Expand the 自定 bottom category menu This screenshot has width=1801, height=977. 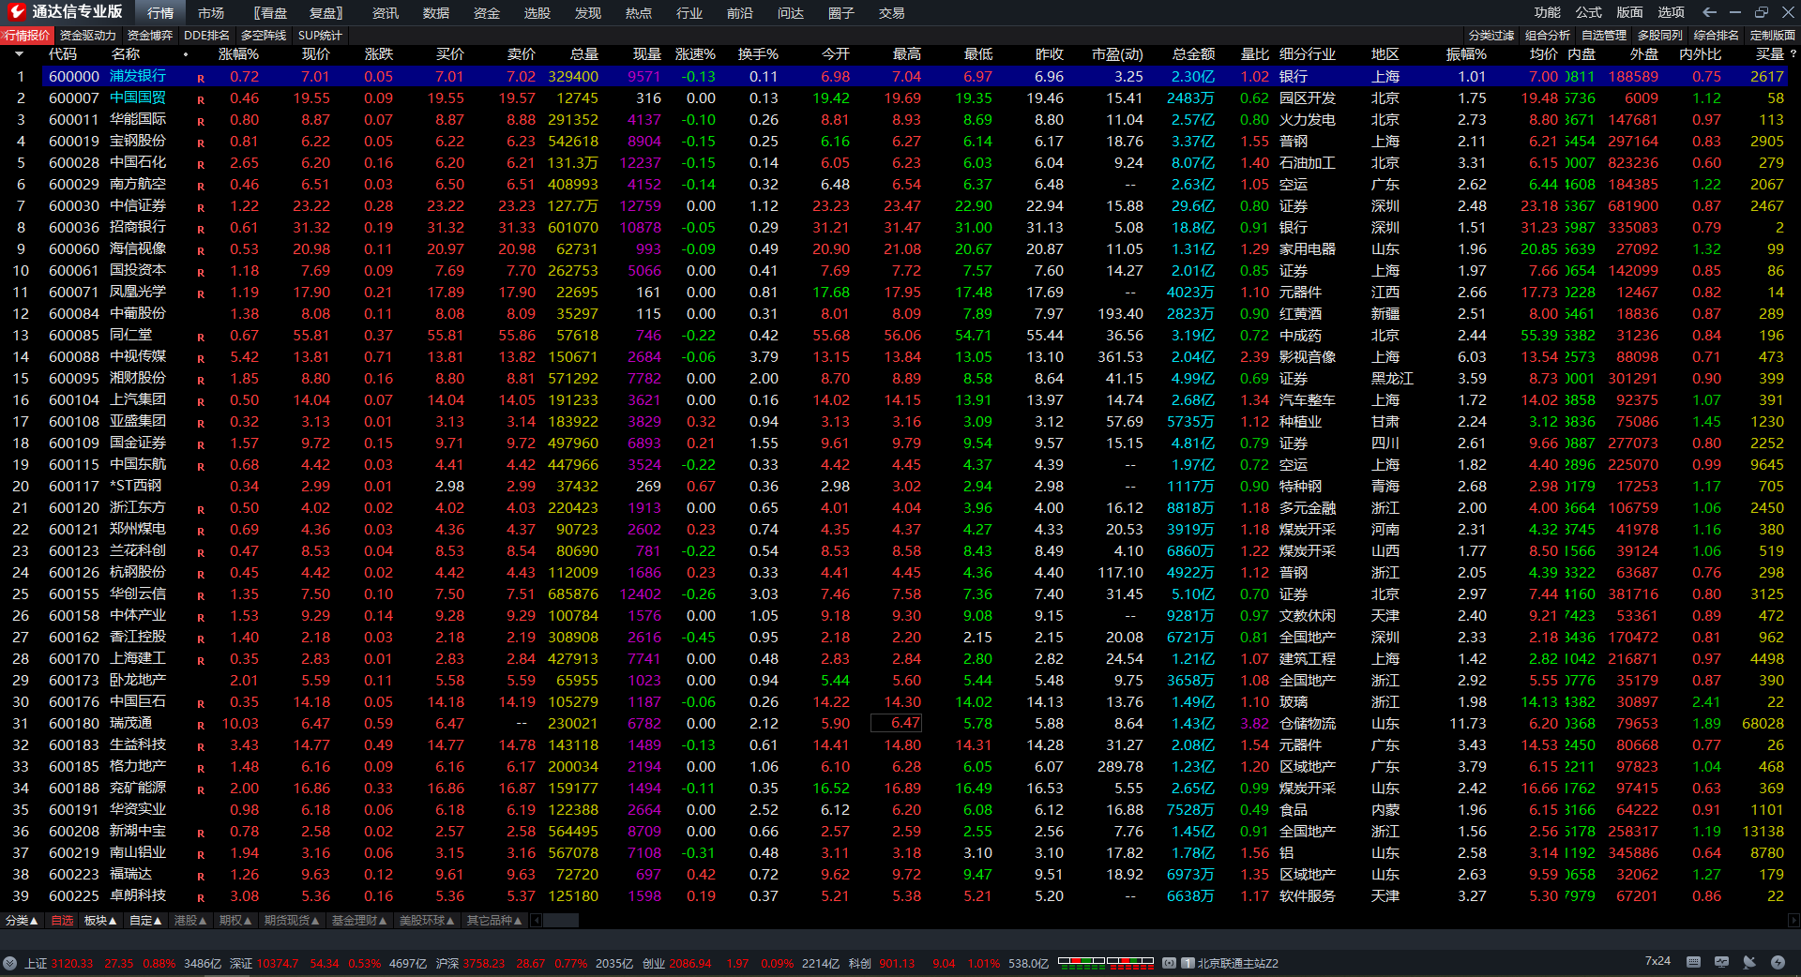[x=145, y=921]
